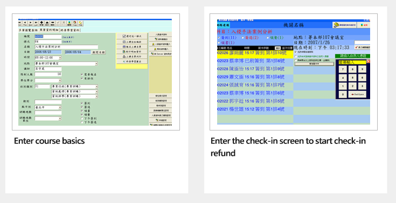Image resolution: width=396 pixels, height=203 pixels.
Task: Open the 資訊處理(專業訓練) dropdown
Action: pyautogui.click(x=96, y=91)
